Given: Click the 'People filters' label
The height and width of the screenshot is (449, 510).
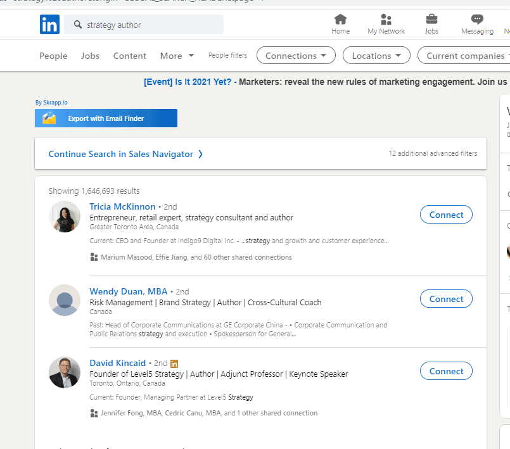Looking at the screenshot, I should click(x=227, y=56).
